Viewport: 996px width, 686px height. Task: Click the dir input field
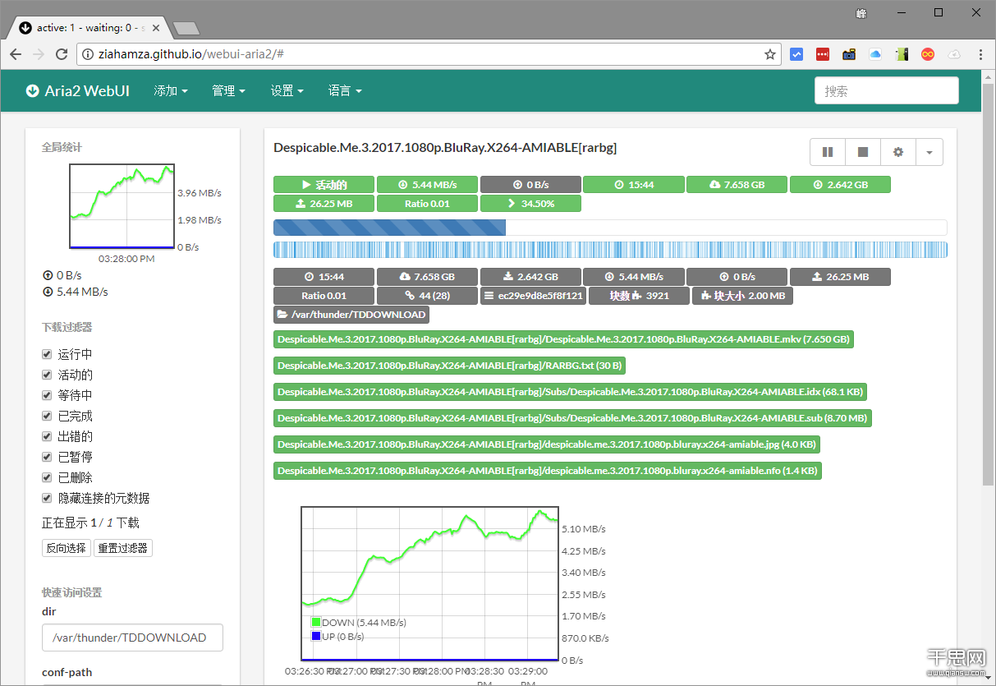pyautogui.click(x=132, y=638)
